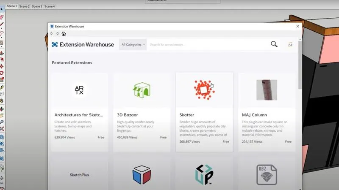This screenshot has height=190, width=339.
Task: Activate the Rotate tool
Action: (2, 73)
